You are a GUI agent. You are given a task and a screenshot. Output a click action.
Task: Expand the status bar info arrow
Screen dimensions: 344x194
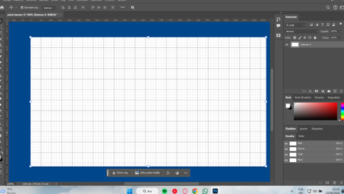pos(56,184)
